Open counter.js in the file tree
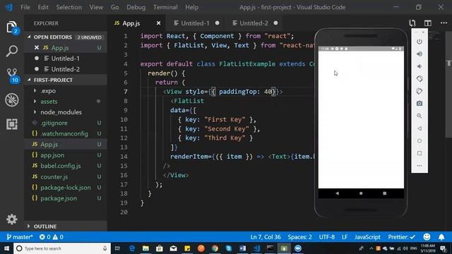The height and width of the screenshot is (254, 452). pos(66,176)
